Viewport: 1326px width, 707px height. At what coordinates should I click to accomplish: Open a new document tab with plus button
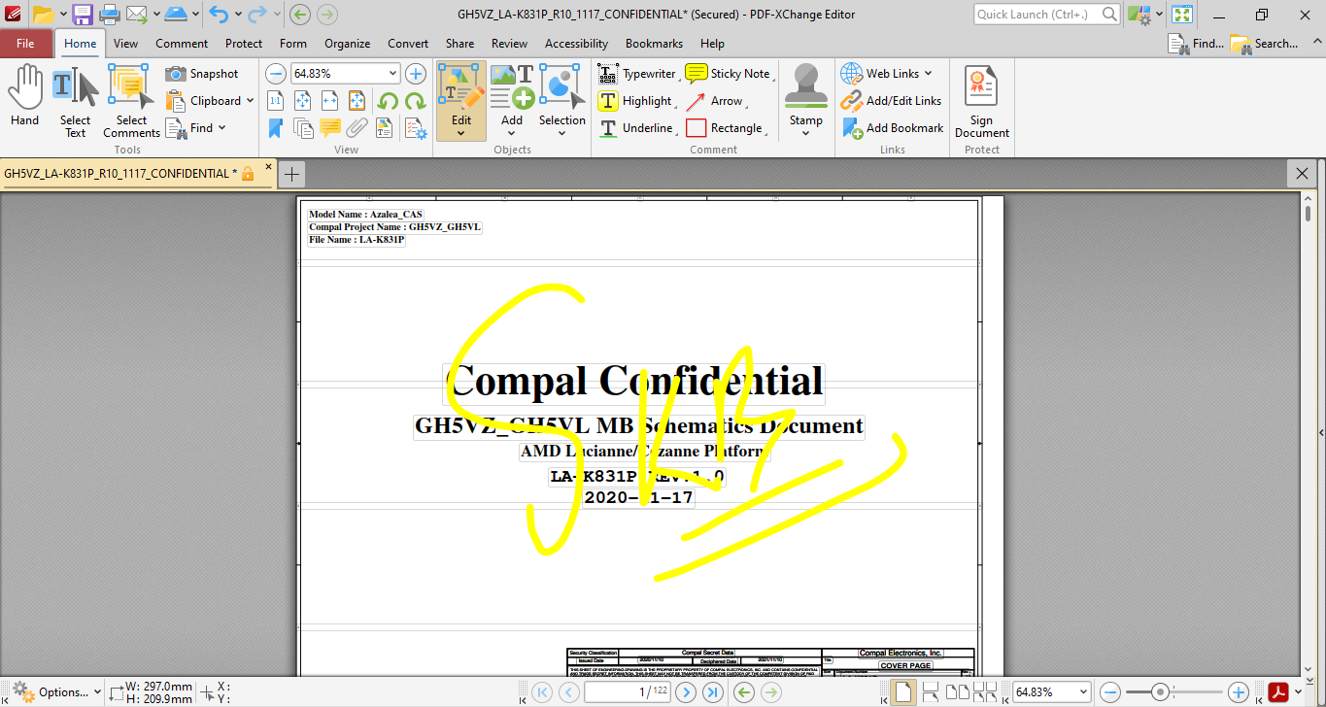click(x=291, y=174)
